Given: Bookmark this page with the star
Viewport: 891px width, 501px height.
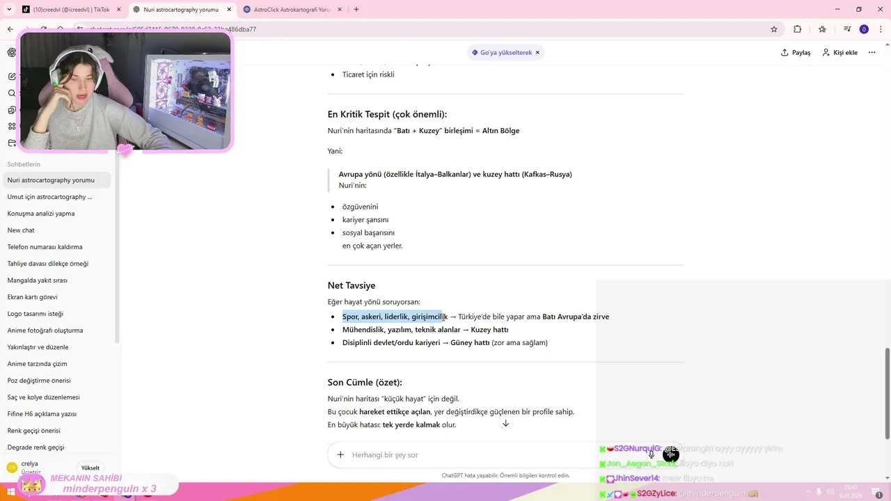Looking at the screenshot, I should point(774,29).
